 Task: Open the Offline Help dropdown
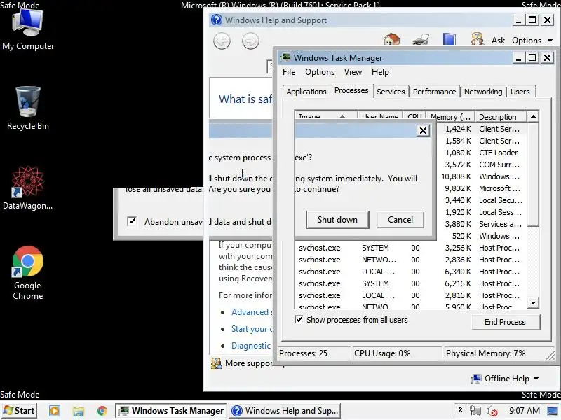pos(505,379)
